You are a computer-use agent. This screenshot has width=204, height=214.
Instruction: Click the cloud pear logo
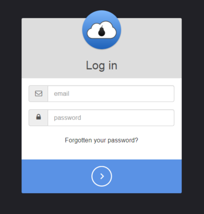click(102, 30)
